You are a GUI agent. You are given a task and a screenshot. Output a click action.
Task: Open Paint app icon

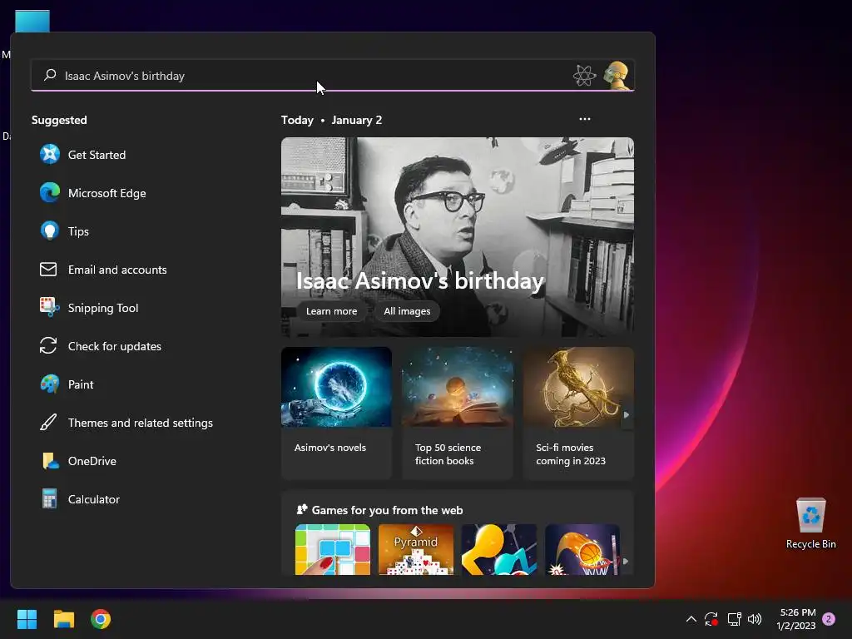(49, 384)
